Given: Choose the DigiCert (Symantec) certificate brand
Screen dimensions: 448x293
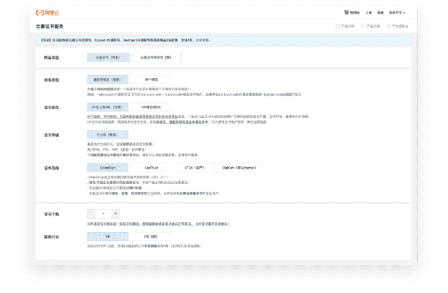Looking at the screenshot, I should 240,168.
